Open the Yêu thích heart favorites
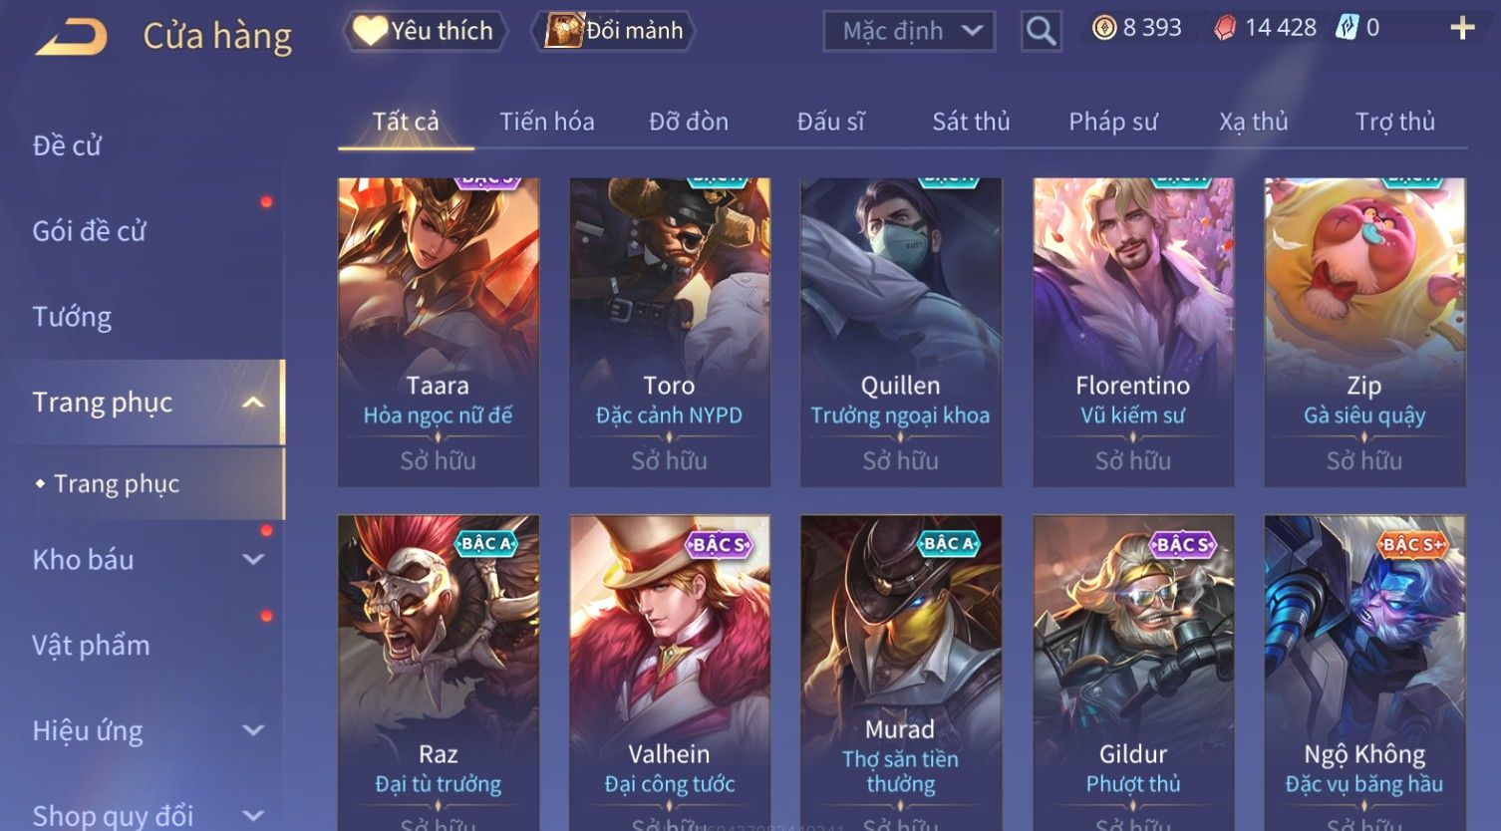The height and width of the screenshot is (831, 1501). [425, 31]
